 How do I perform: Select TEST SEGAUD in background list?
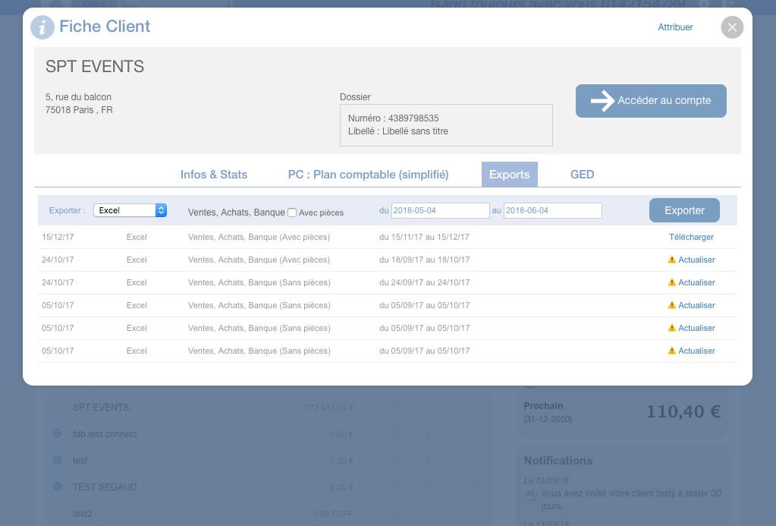[x=105, y=487]
